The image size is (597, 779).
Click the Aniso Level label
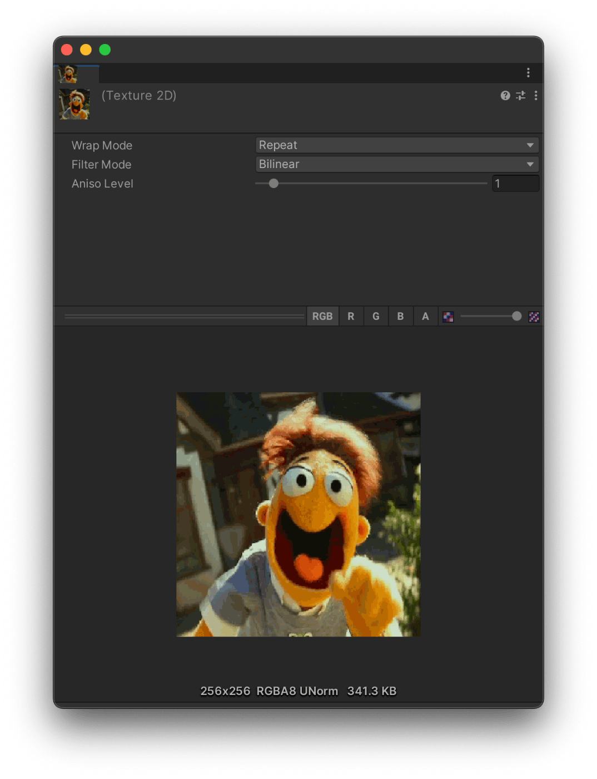pos(102,184)
